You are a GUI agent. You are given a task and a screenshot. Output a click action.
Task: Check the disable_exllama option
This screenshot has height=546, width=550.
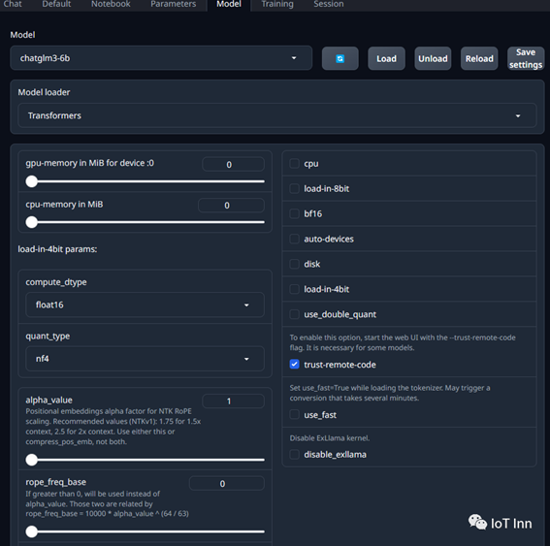coord(294,455)
